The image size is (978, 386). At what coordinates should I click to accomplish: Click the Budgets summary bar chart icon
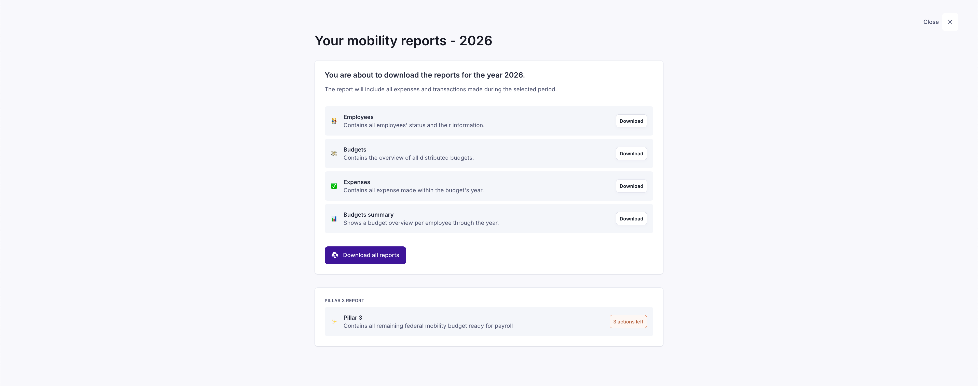[334, 219]
